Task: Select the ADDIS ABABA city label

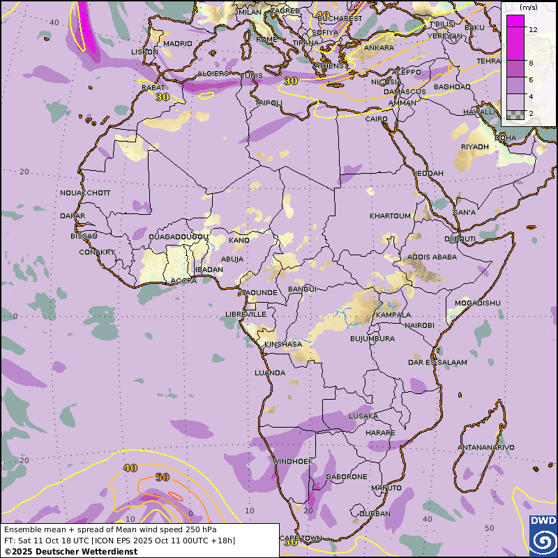Action: click(432, 257)
